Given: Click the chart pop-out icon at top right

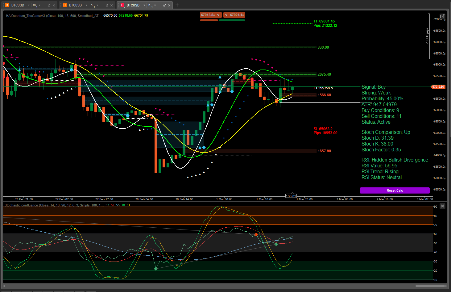Looking at the screenshot, I should pos(442,16).
